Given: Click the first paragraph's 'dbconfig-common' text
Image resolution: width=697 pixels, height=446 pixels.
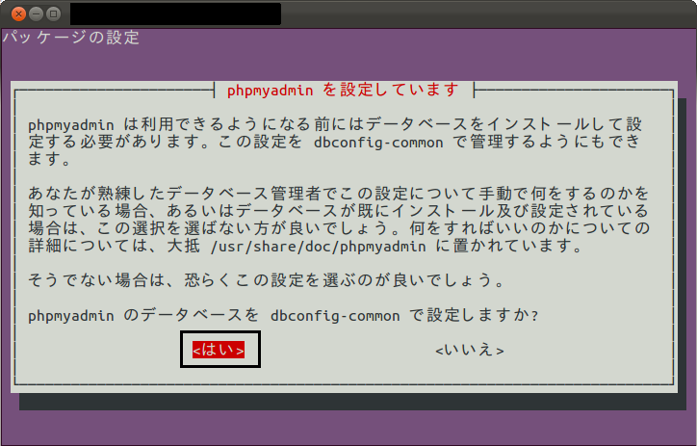Looking at the screenshot, I should point(378,143).
